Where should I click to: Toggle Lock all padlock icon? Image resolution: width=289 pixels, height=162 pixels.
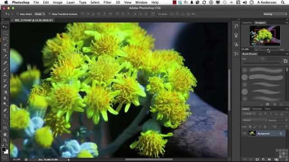[x=265, y=126]
